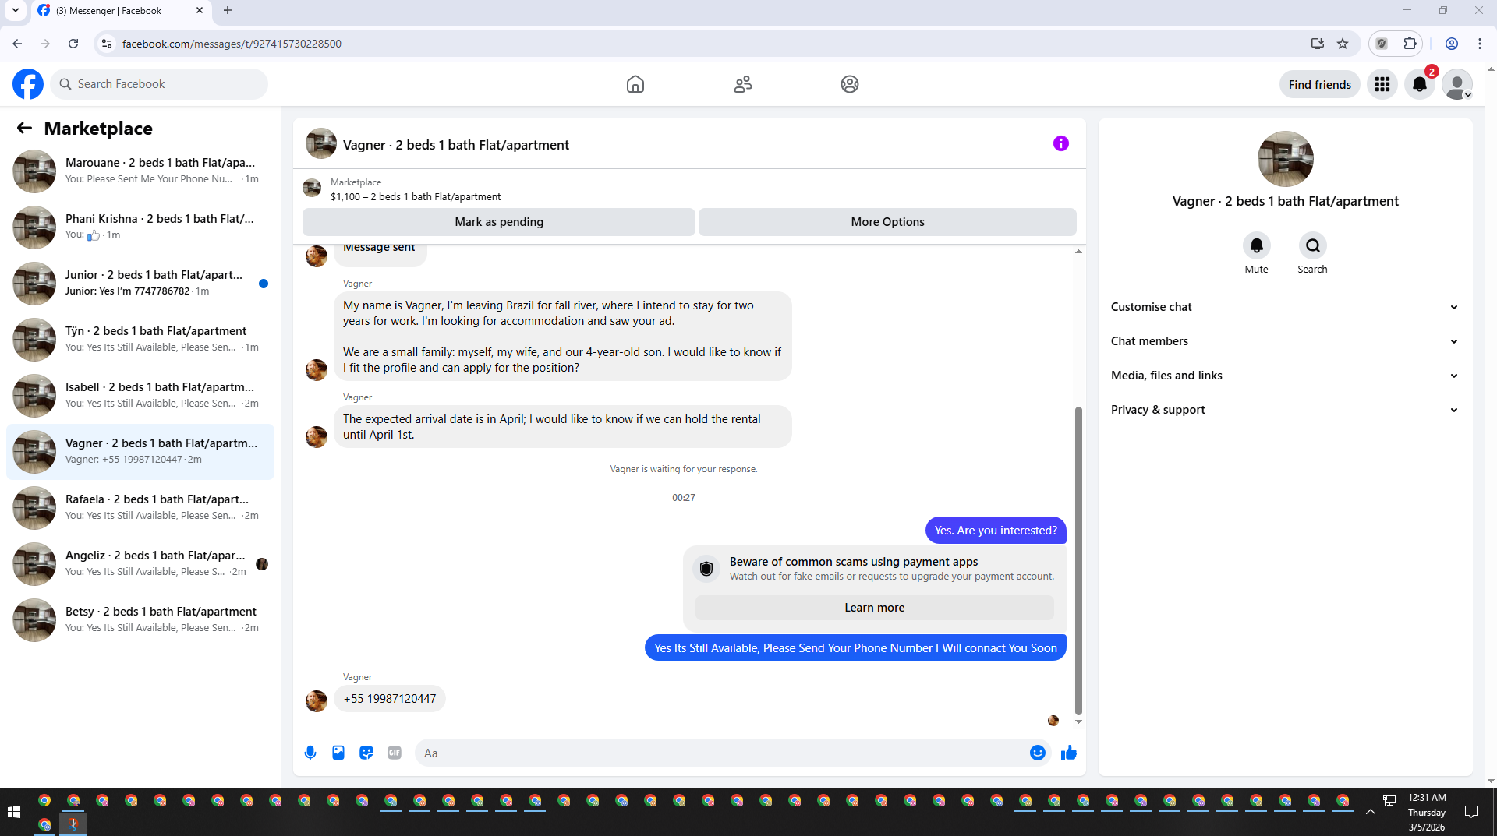Click Mark as pending button
Screen dimensions: 1497x836
click(499, 222)
